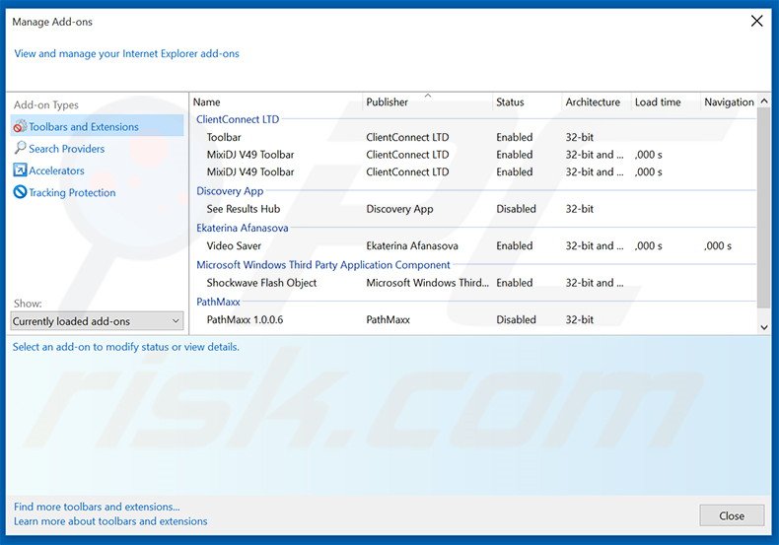
Task: Click the Discovery App publisher cell
Action: [399, 209]
